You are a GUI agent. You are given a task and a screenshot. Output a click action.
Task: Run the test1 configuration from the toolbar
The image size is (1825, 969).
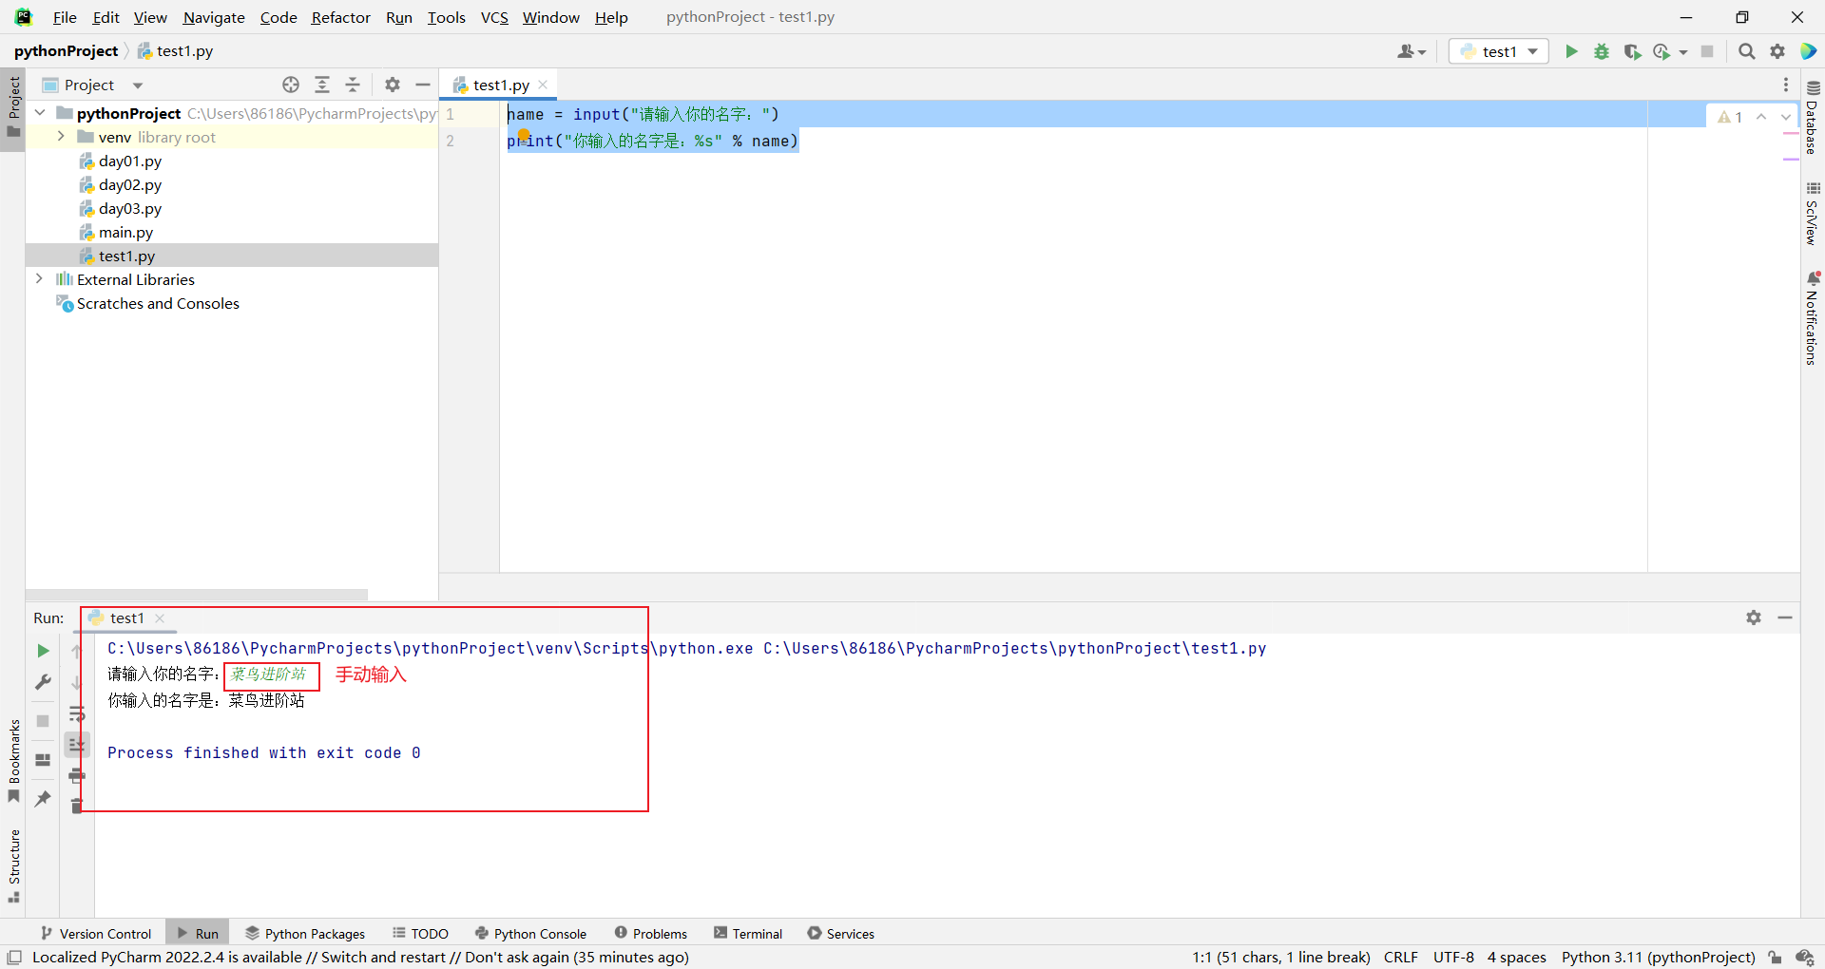(x=1571, y=51)
